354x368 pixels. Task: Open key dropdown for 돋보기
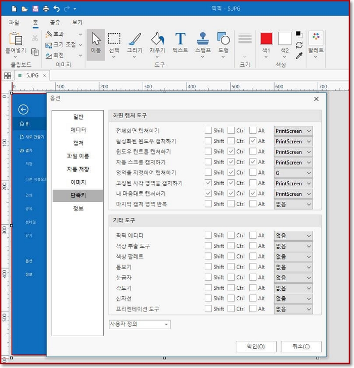point(293,267)
